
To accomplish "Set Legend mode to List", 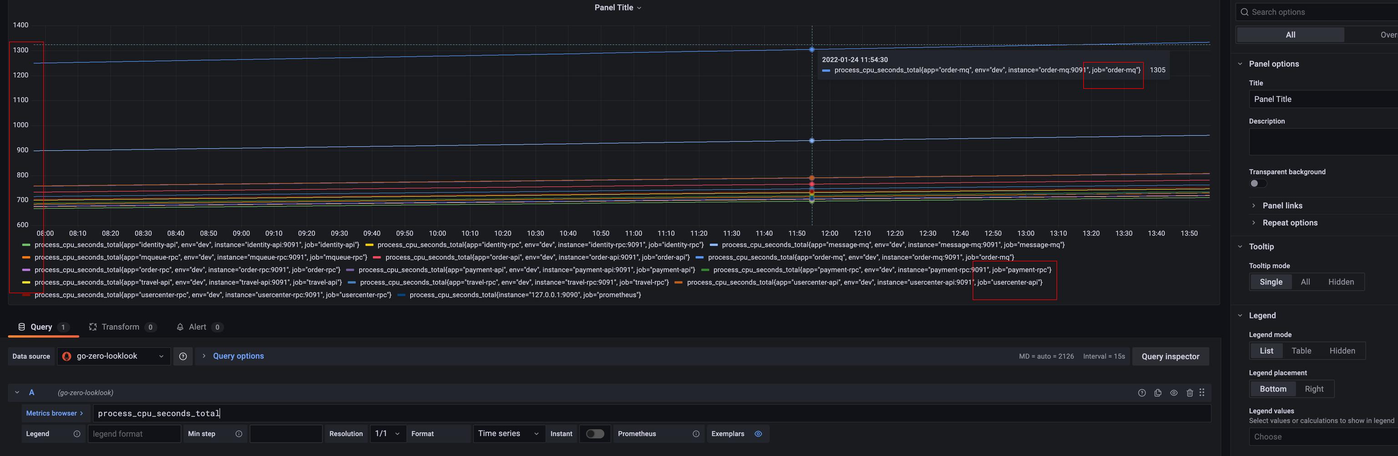I will click(1266, 351).
